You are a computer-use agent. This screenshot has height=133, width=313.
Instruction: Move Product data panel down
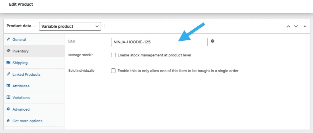pos(296,26)
